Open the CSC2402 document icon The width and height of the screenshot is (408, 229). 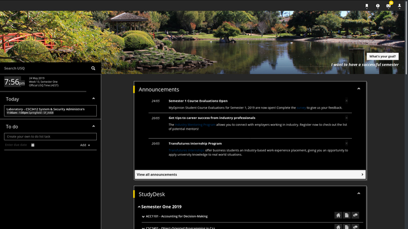click(x=347, y=226)
